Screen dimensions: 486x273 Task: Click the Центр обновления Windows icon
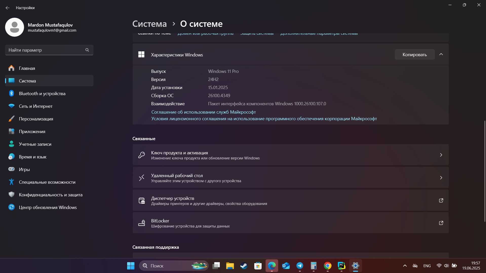pos(11,207)
